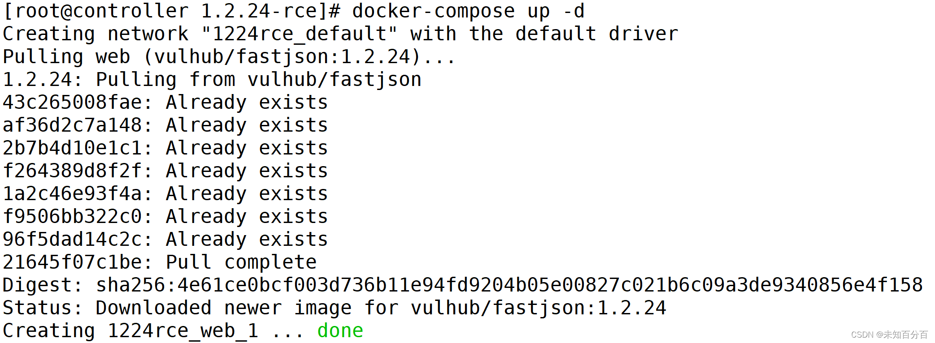Click the Pull complete message
The height and width of the screenshot is (343, 935).
pos(241,262)
